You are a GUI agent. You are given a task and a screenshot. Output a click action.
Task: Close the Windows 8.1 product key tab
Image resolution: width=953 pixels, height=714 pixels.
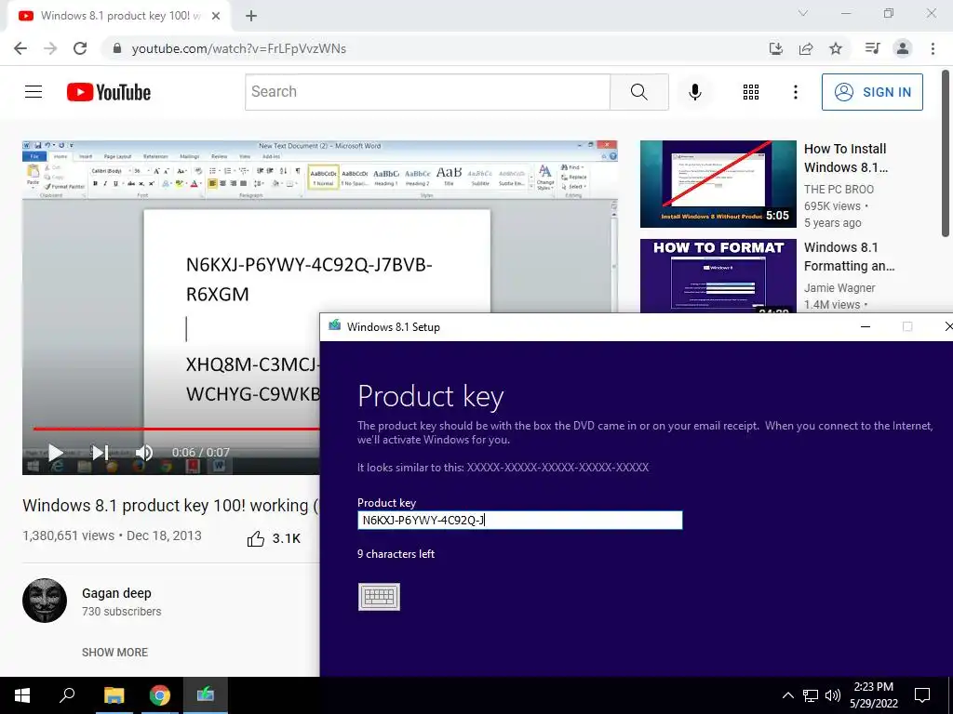[x=216, y=16]
